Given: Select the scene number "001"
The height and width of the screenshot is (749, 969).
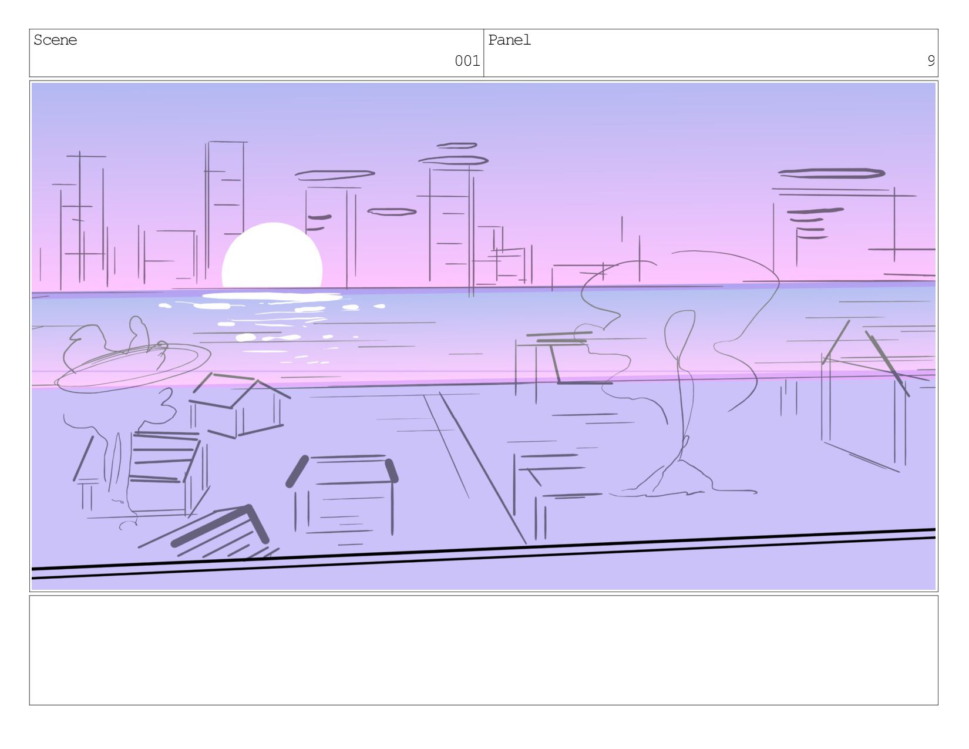Looking at the screenshot, I should click(x=467, y=61).
